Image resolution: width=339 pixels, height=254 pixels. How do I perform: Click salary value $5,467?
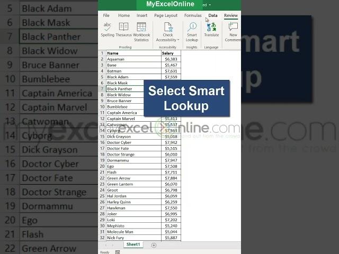(171, 65)
